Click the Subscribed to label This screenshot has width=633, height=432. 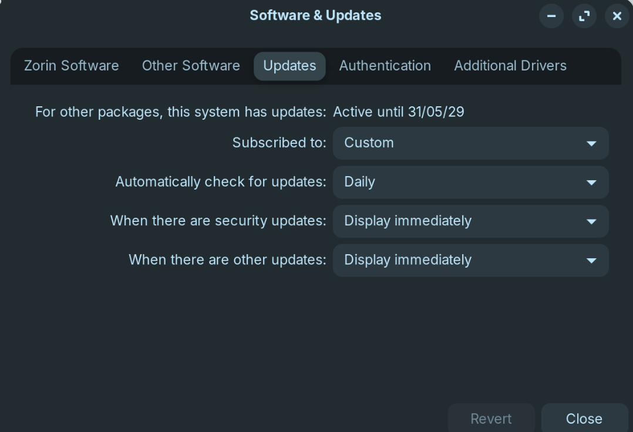(279, 143)
